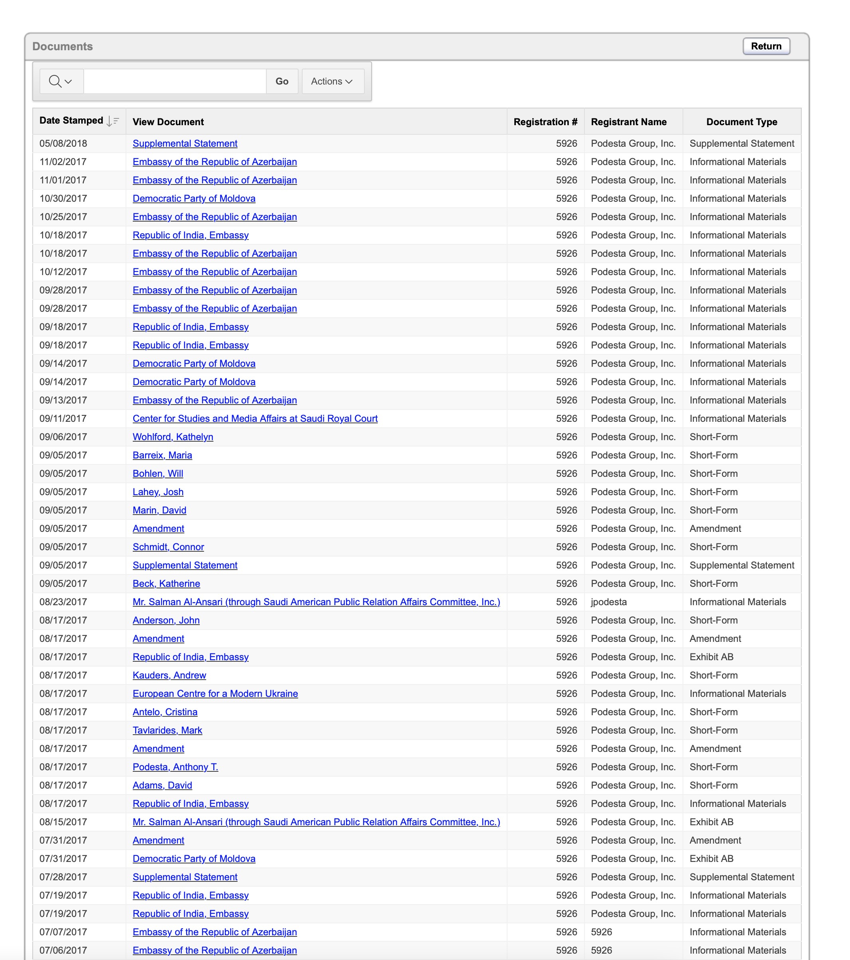Screen dimensions: 850x960
Task: Click the Document Type column header
Action: point(742,122)
